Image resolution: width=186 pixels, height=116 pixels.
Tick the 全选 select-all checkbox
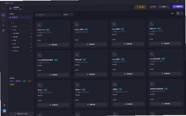(169, 14)
